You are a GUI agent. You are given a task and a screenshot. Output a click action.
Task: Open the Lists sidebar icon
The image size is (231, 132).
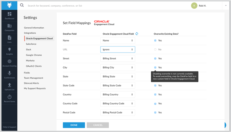(x=9, y=38)
